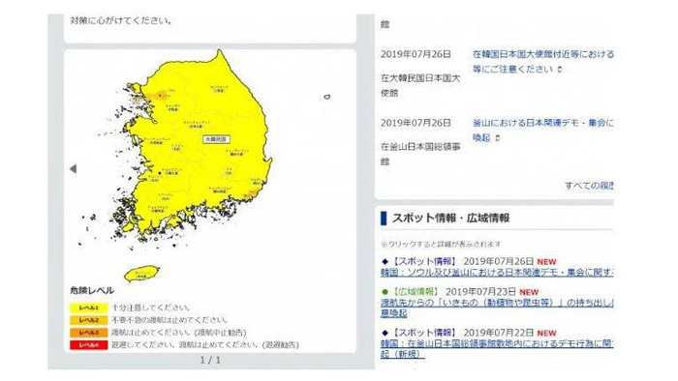This screenshot has width=678, height=381.
Task: Click the page indicator 1 / 1
Action: (x=210, y=361)
